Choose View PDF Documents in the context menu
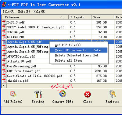This screenshot has height=115, width=122. (x=79, y=50)
